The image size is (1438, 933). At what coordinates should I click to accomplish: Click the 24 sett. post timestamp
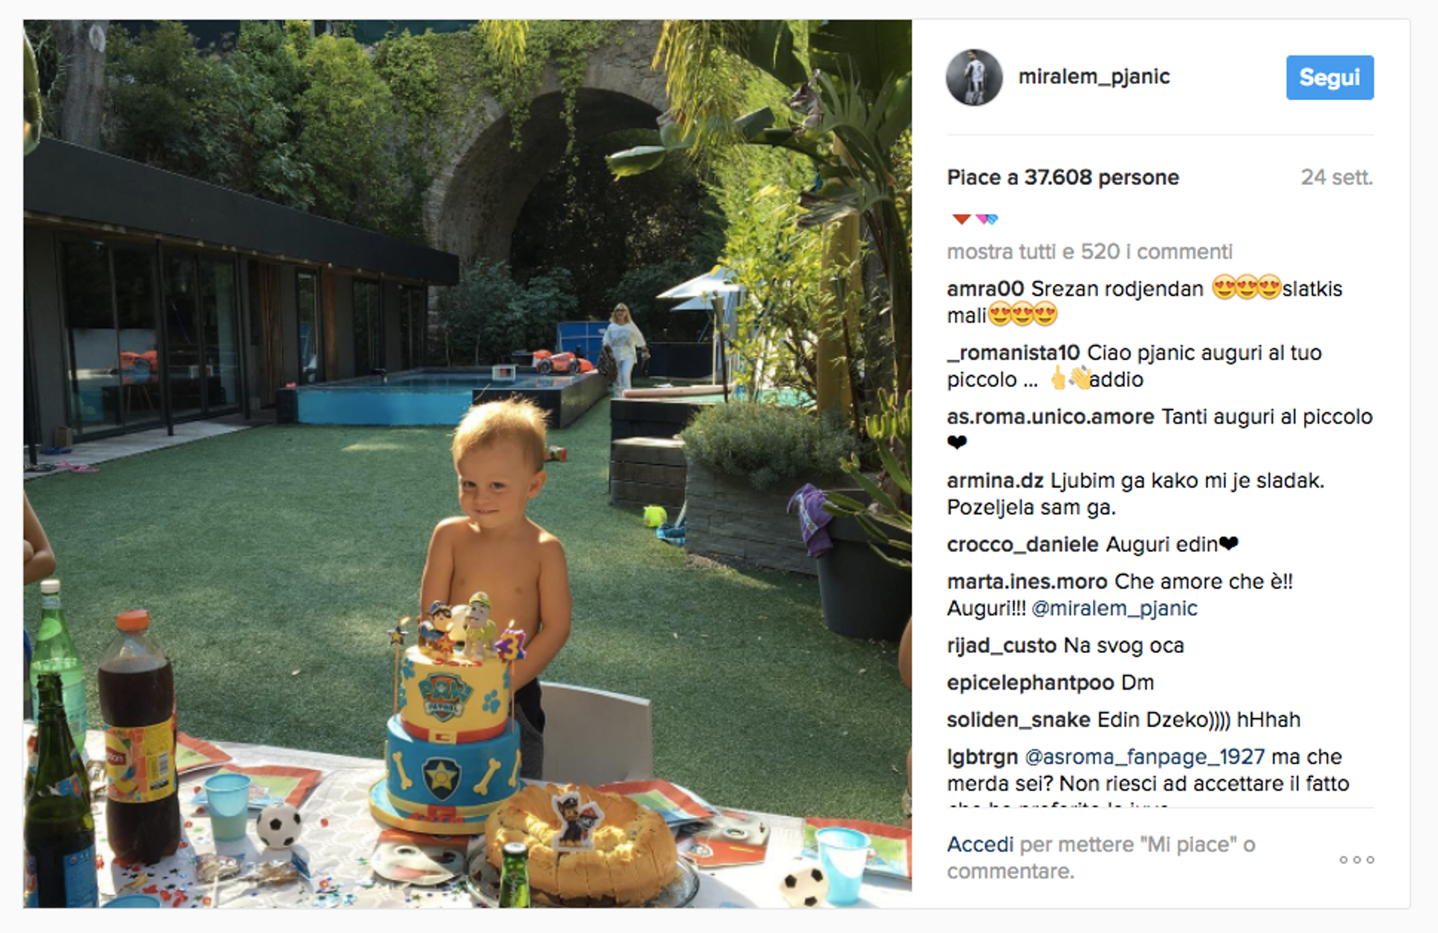[x=1336, y=177]
